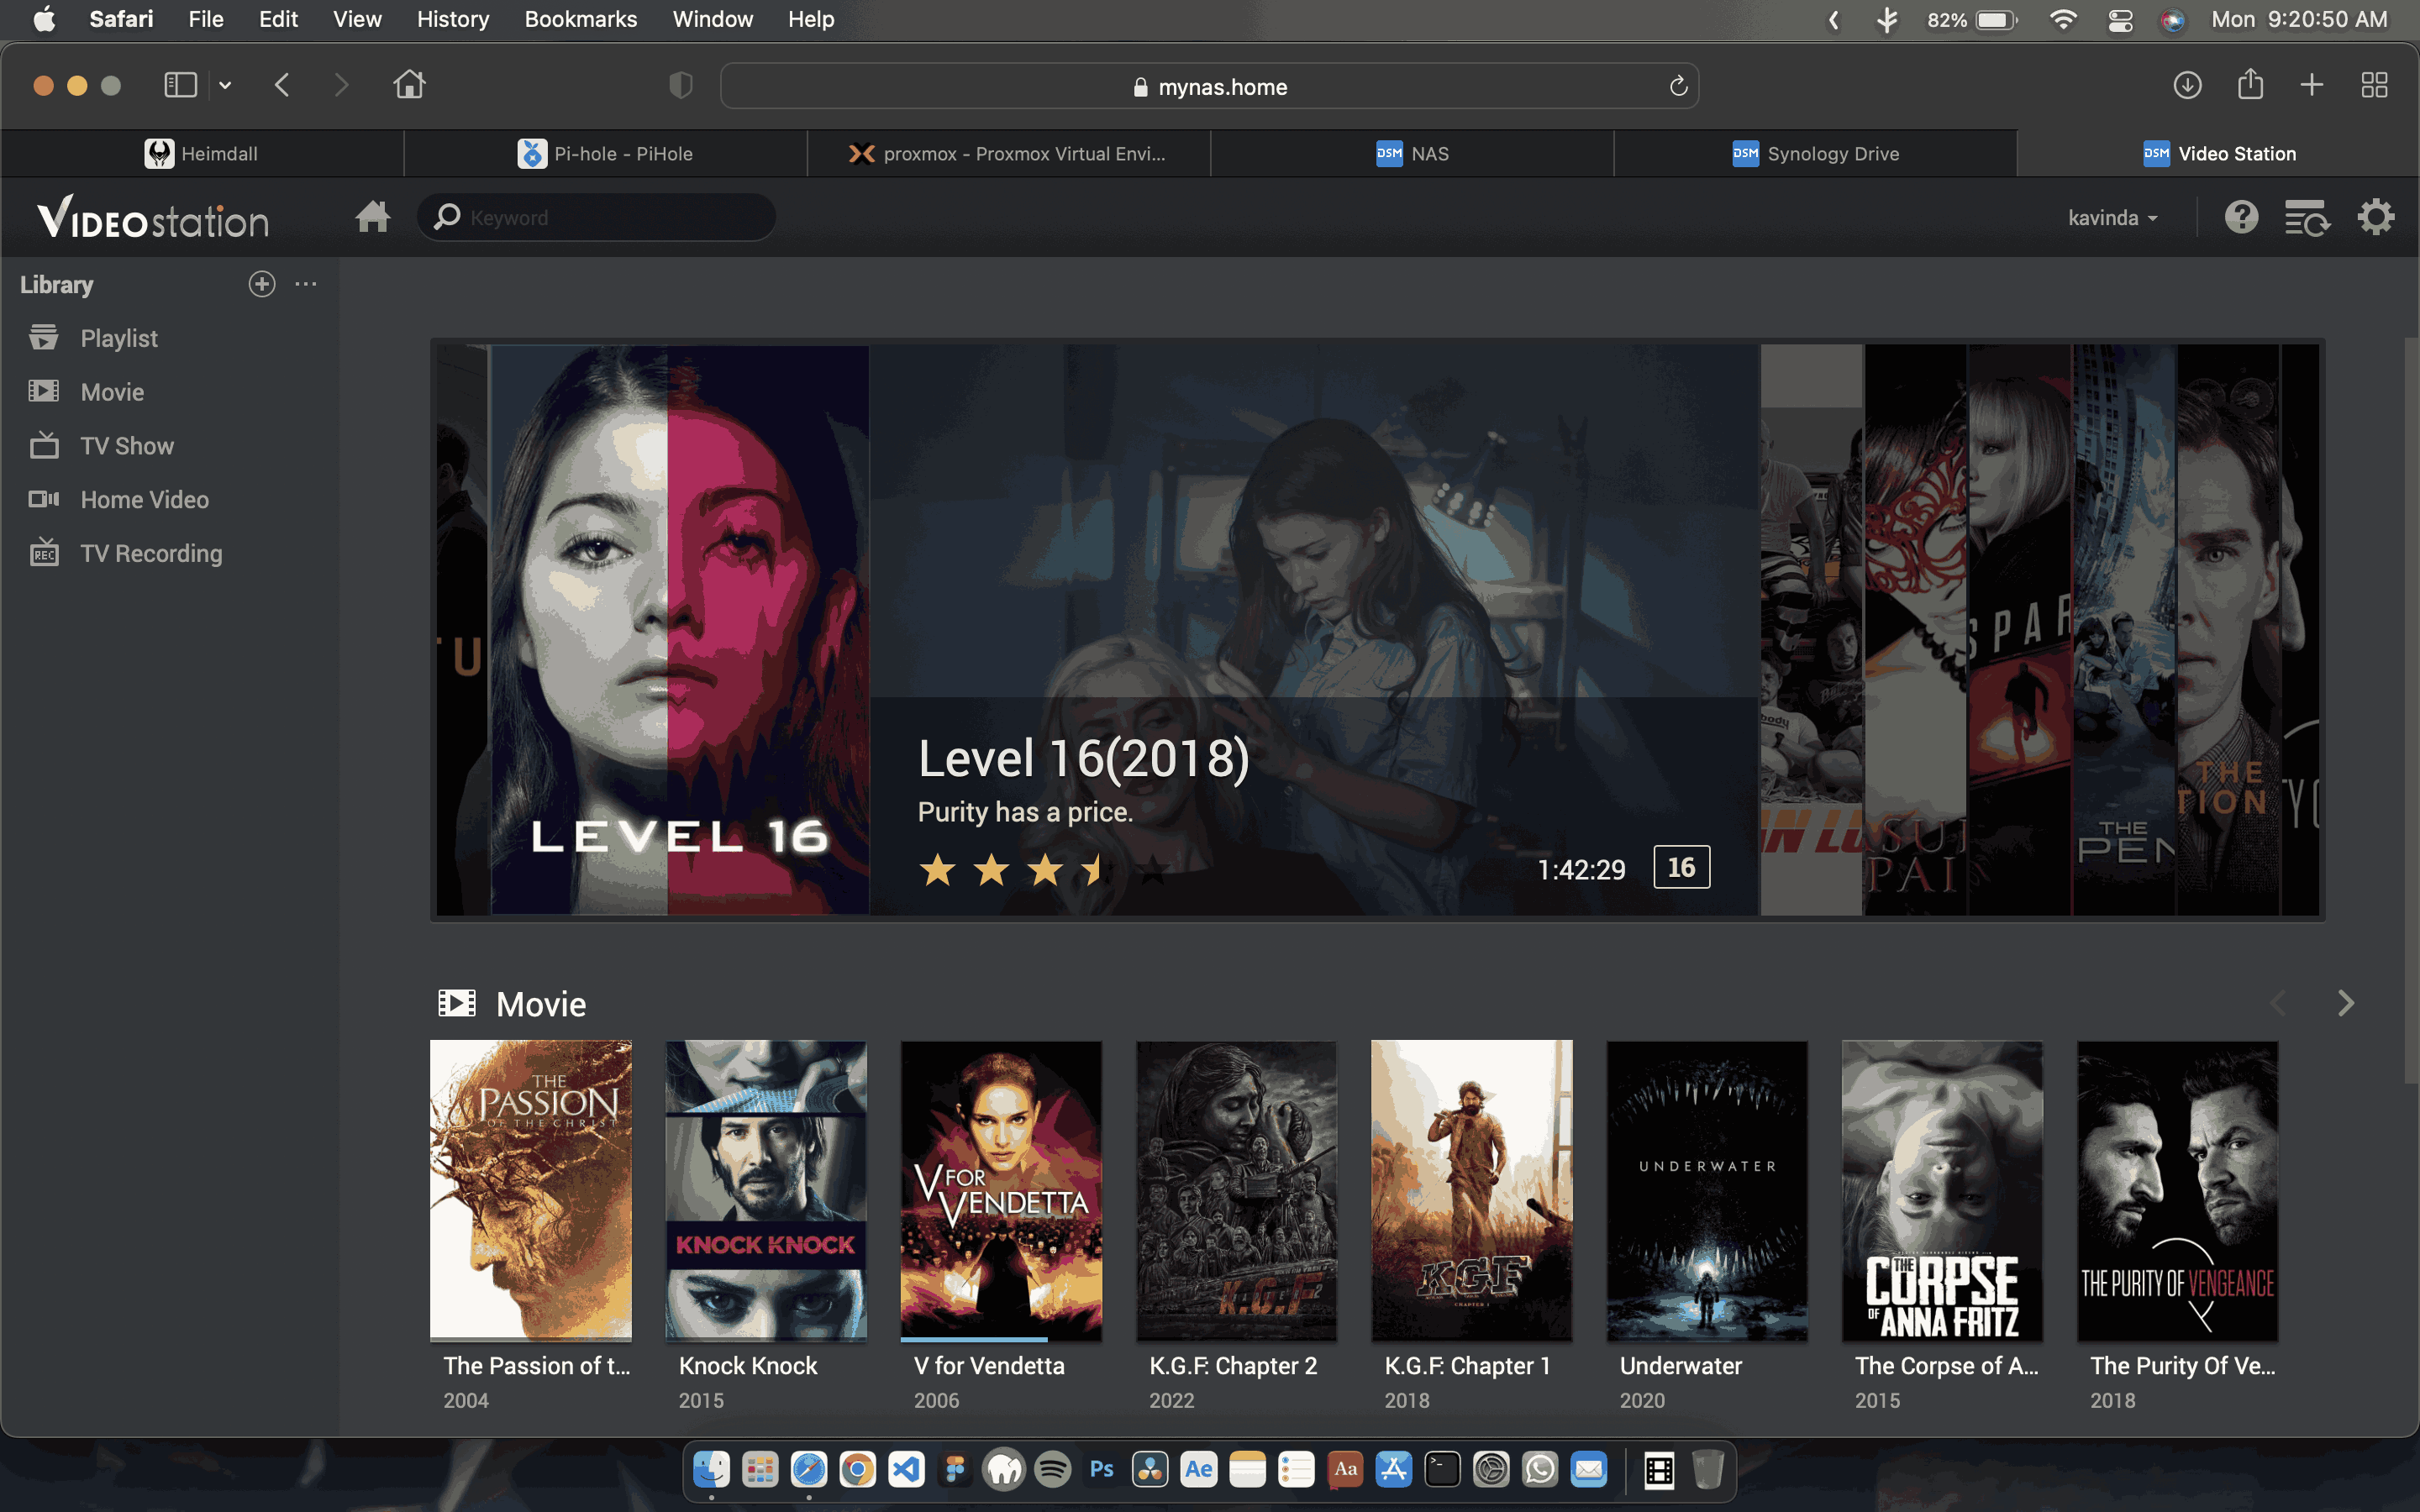The width and height of the screenshot is (2420, 1512).
Task: Click the Safari share icon
Action: pos(2250,84)
